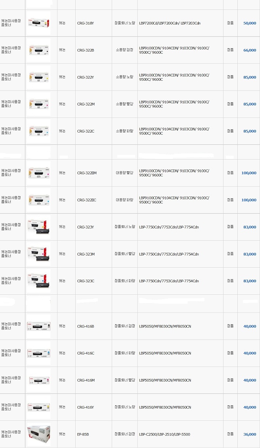The image size is (260, 448).
Task: Click the EP-85B toner box thumbnail
Action: coord(39,434)
